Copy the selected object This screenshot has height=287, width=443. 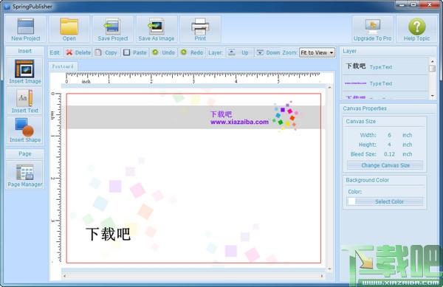tap(106, 52)
